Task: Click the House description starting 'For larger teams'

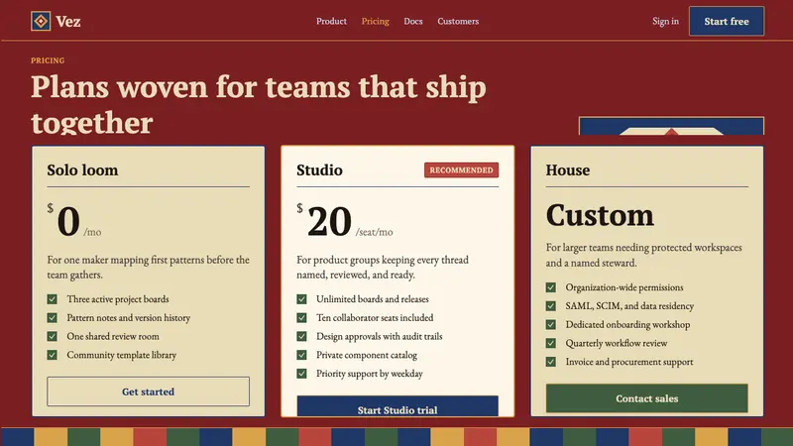Action: (643, 255)
